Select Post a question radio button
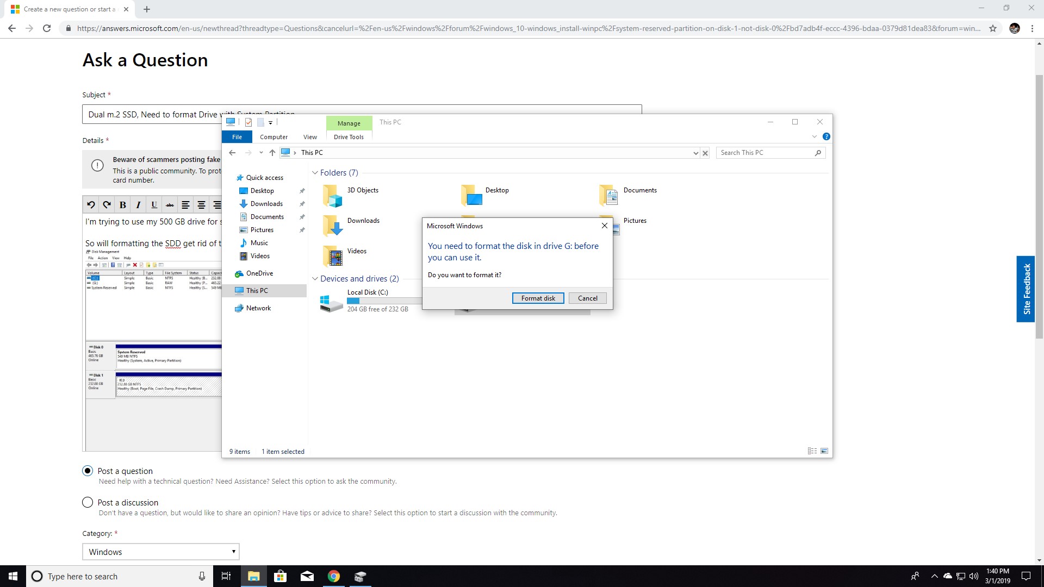Image resolution: width=1044 pixels, height=587 pixels. coord(88,471)
